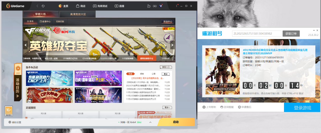This screenshot has height=133, width=321.
Task: Open 辅助设置 gear settings
Action: click(x=15, y=122)
